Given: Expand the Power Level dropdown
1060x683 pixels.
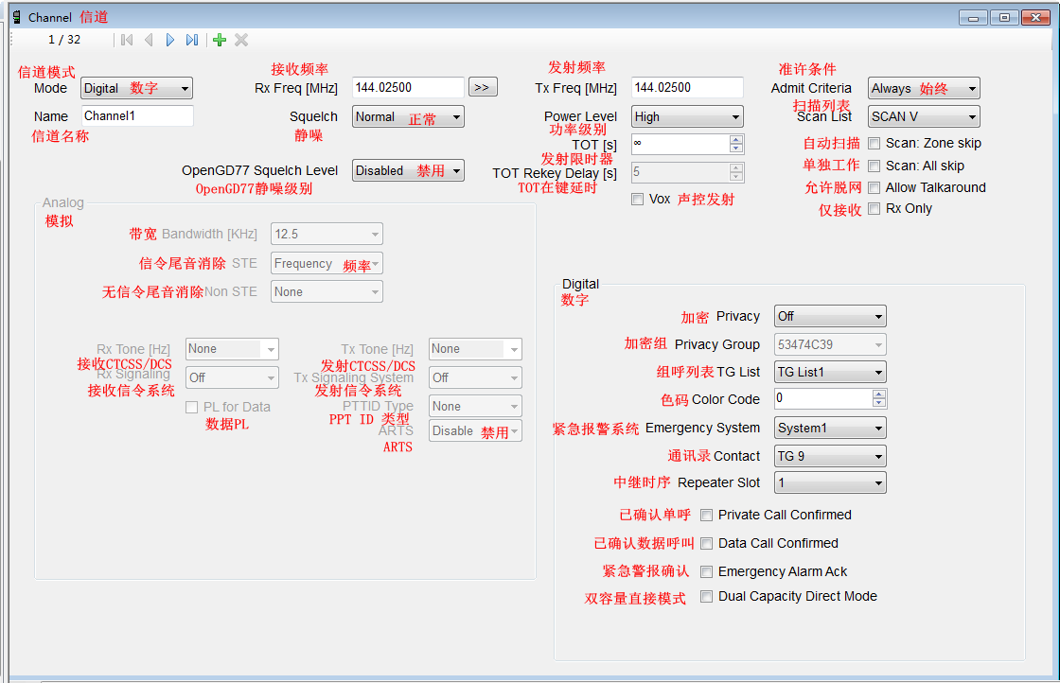Looking at the screenshot, I should [x=687, y=116].
